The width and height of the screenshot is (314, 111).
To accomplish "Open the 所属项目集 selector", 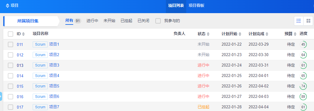I will click(31, 21).
